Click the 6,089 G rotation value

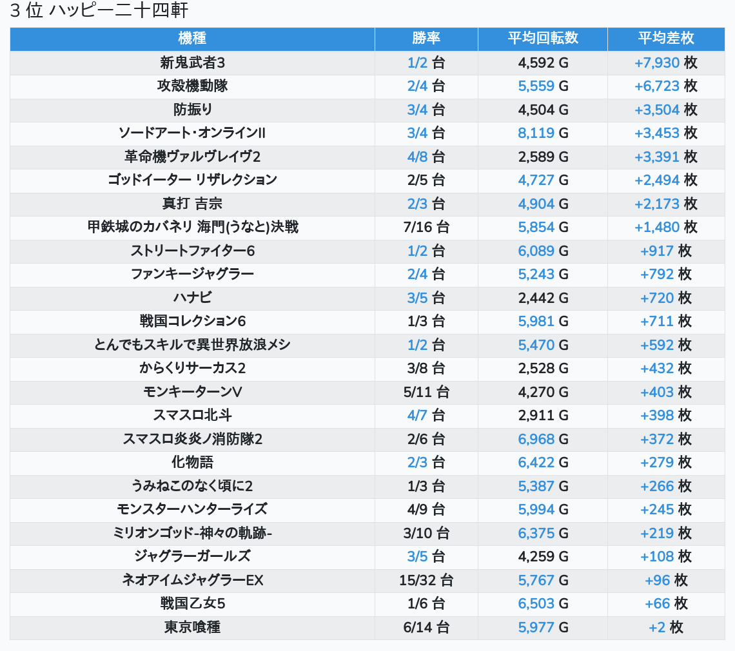pos(543,251)
